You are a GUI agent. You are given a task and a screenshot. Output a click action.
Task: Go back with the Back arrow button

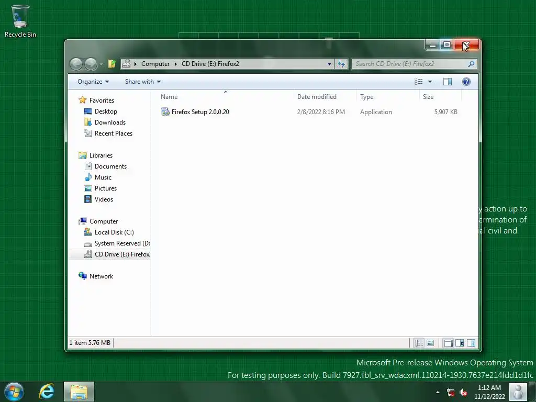[x=76, y=64]
